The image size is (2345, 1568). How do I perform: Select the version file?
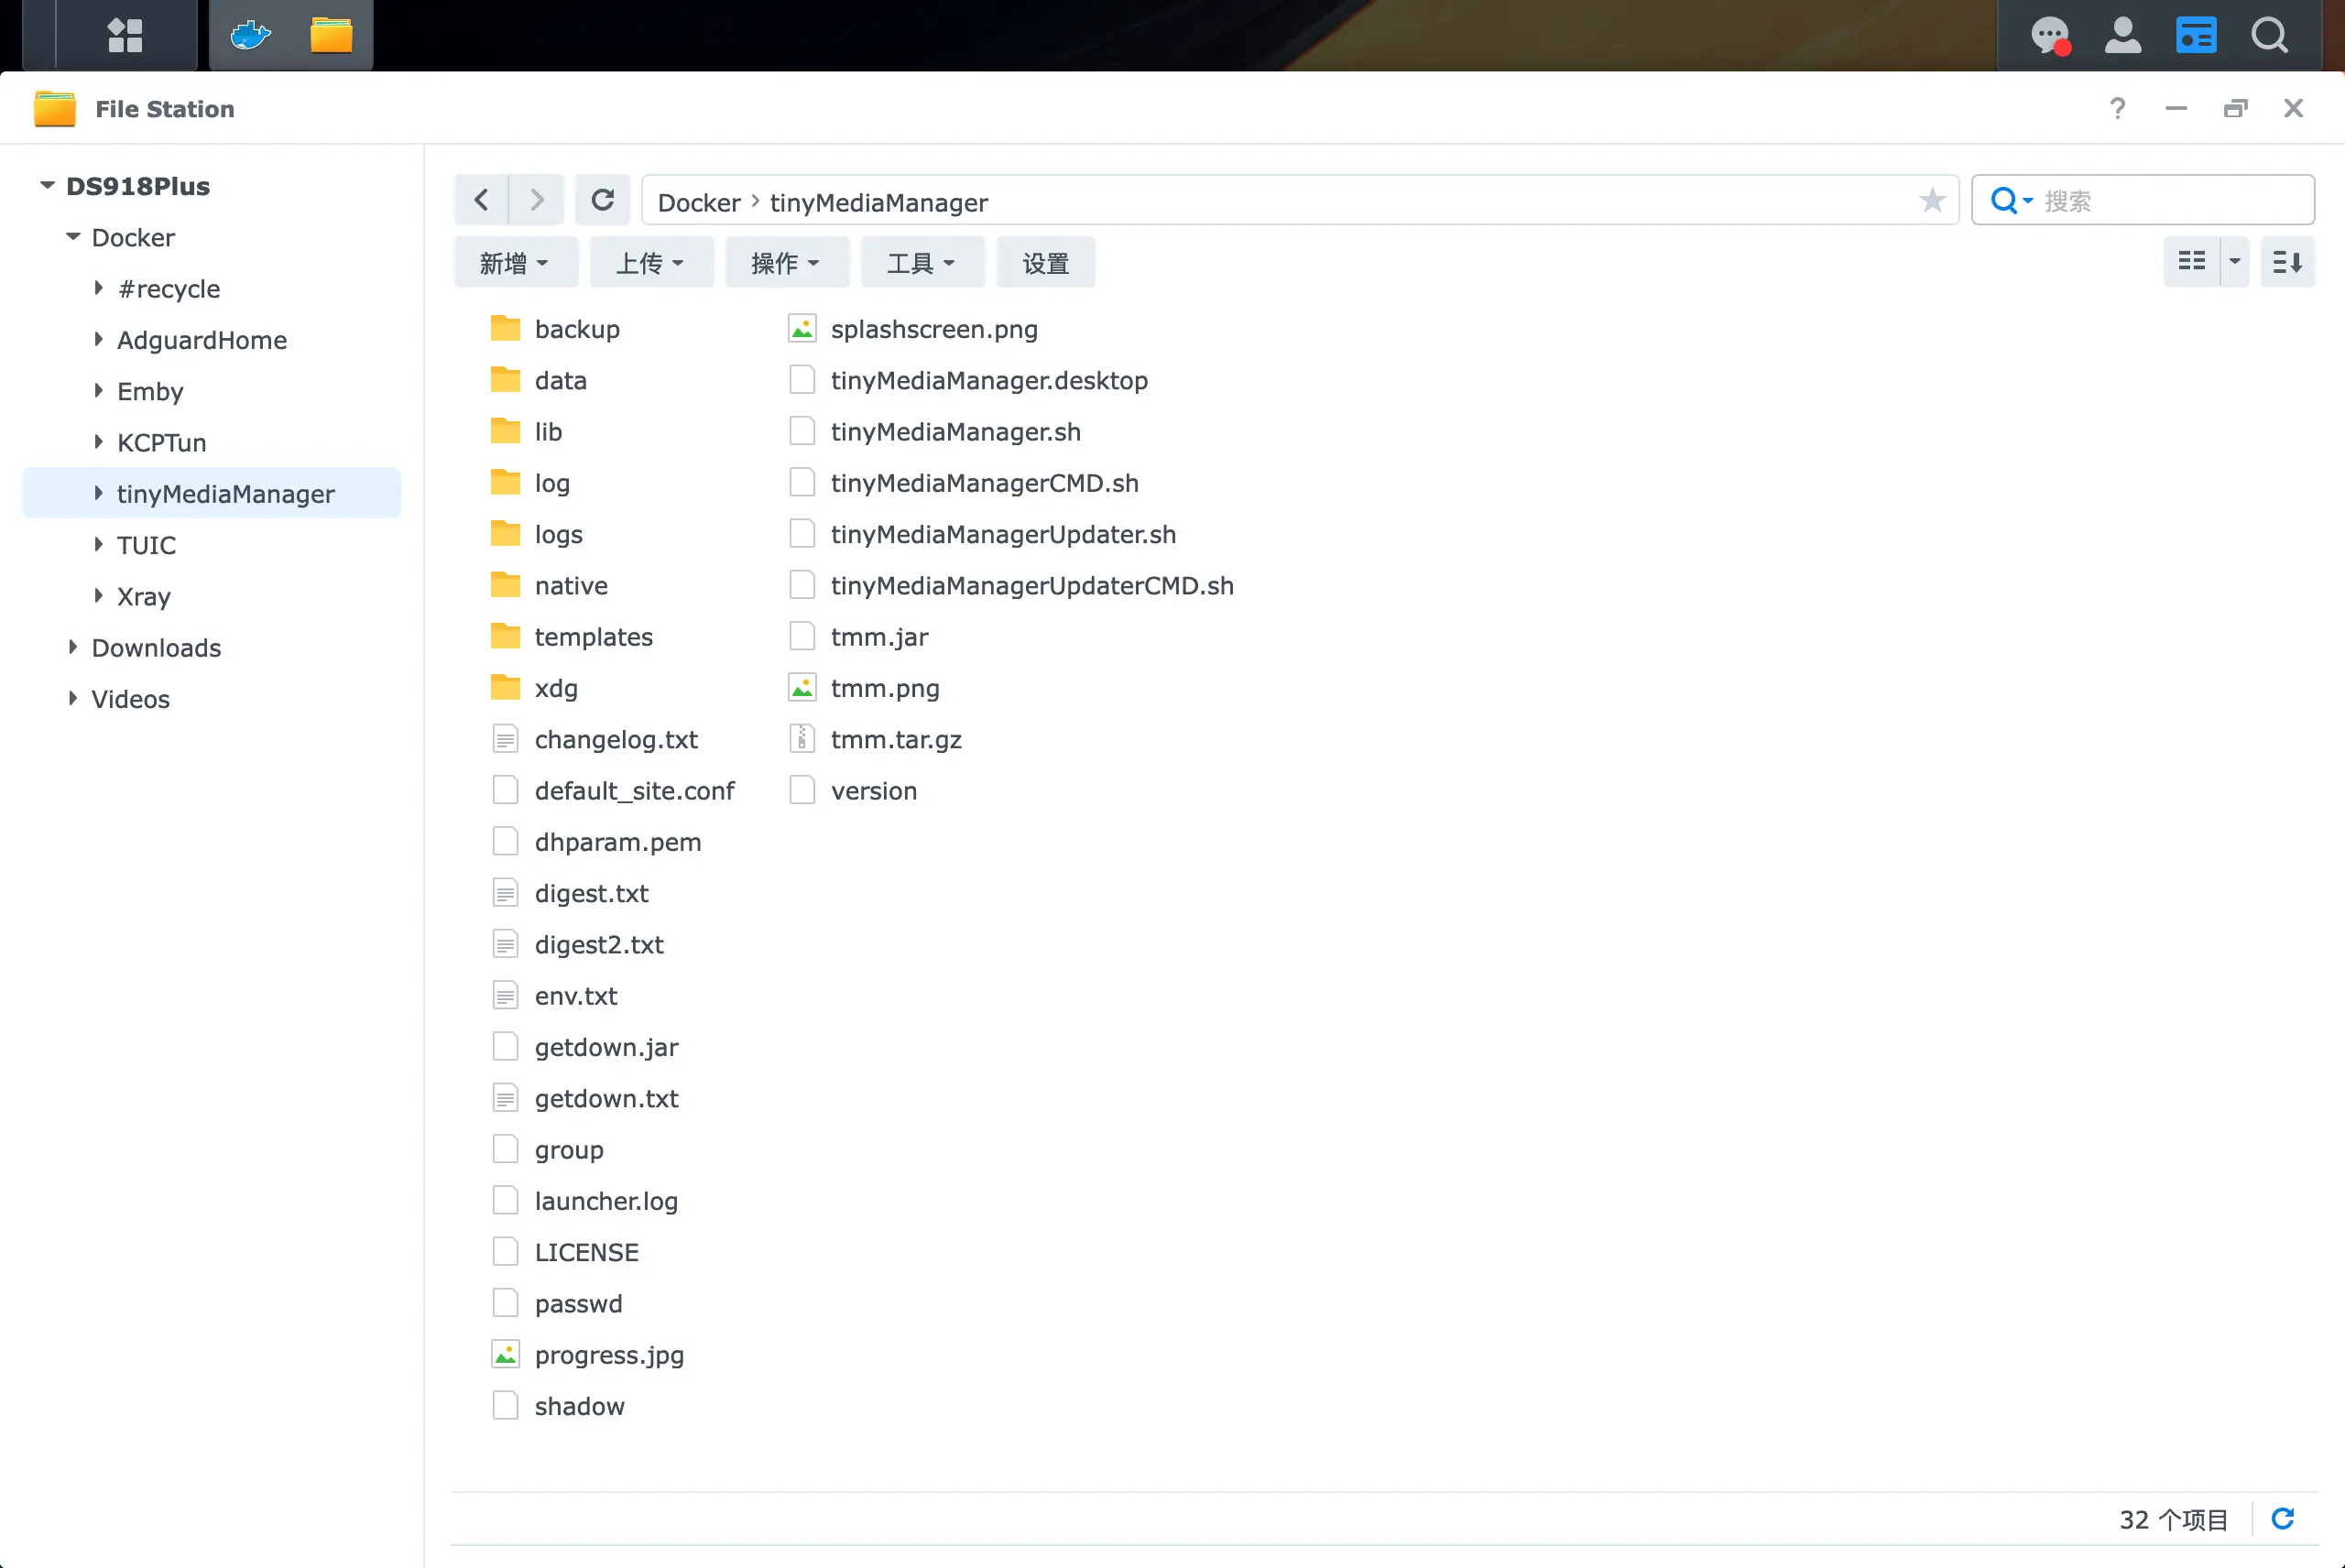(x=873, y=791)
